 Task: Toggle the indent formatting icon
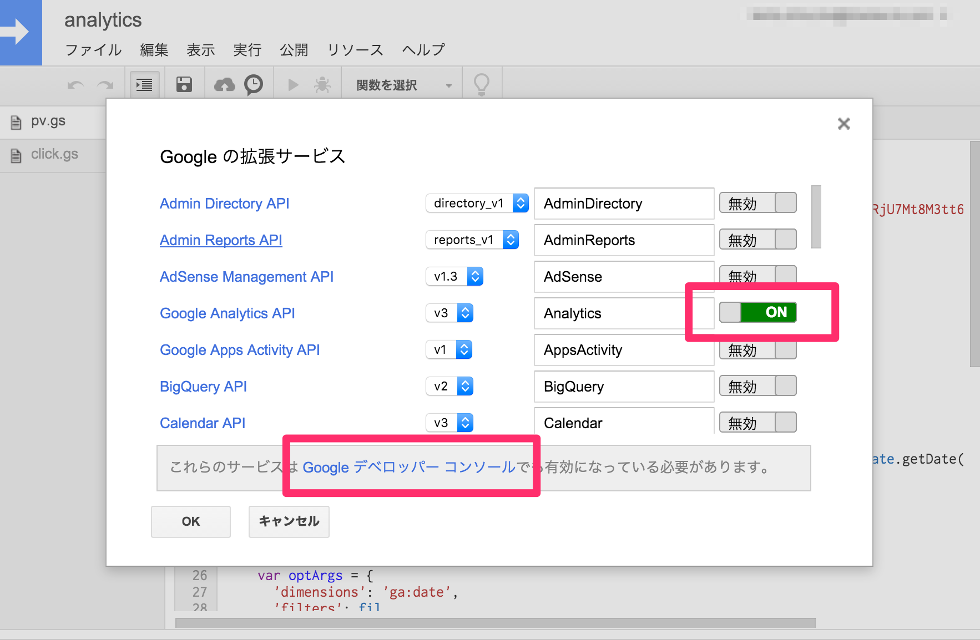coord(144,85)
